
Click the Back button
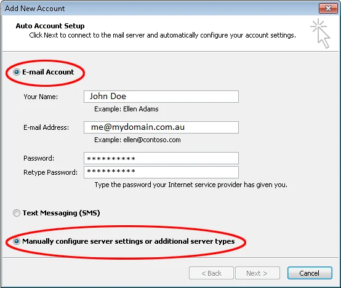coord(211,273)
